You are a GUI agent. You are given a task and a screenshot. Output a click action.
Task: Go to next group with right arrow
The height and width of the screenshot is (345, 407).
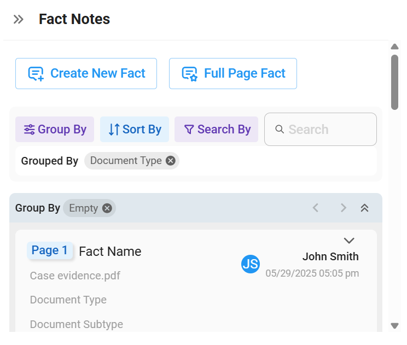pos(344,208)
